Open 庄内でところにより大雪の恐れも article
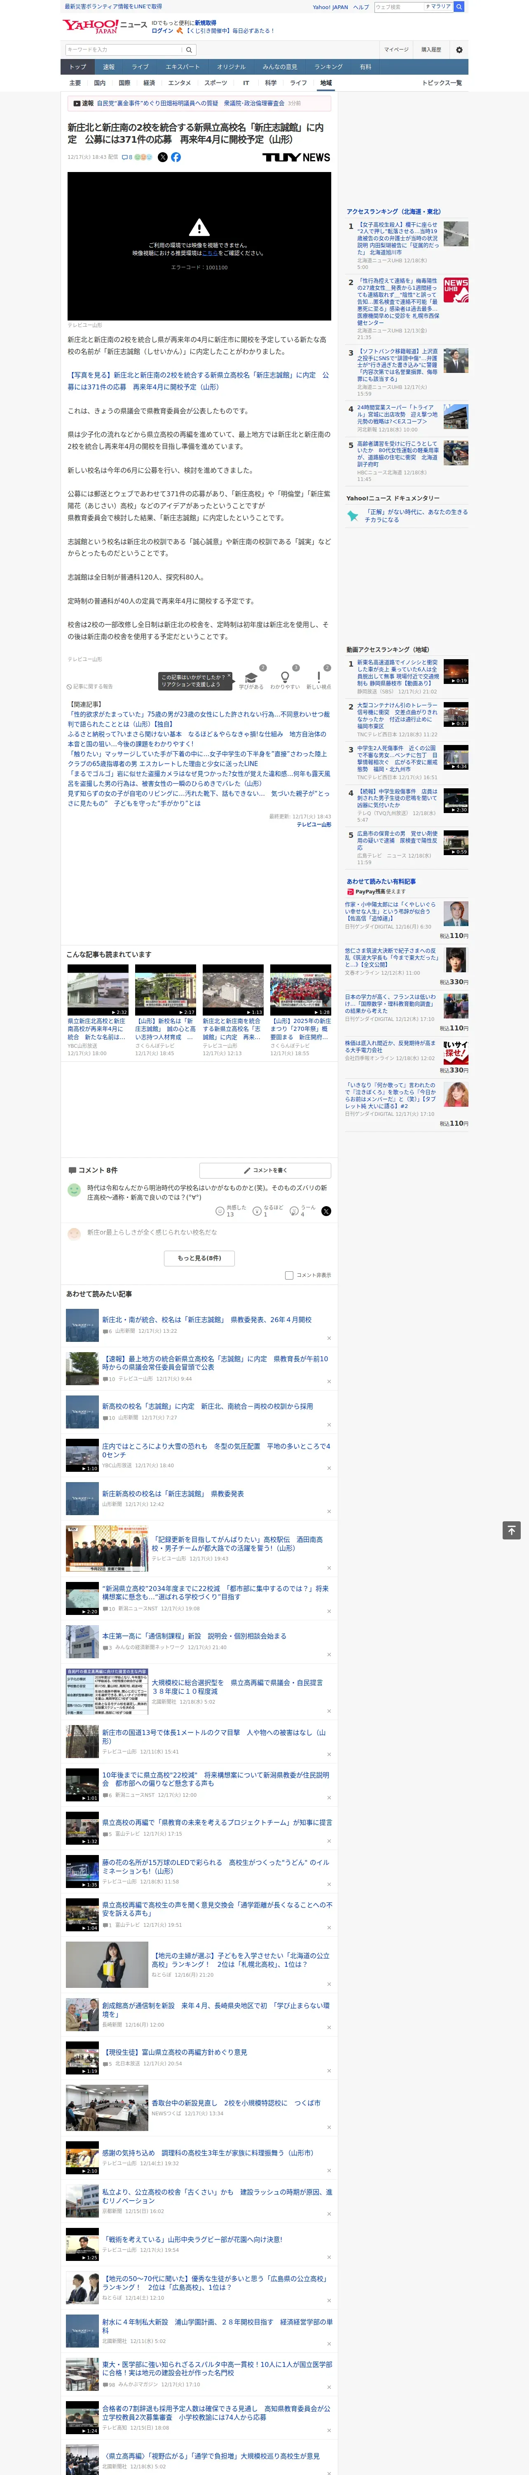529x2475 pixels. click(x=216, y=1450)
